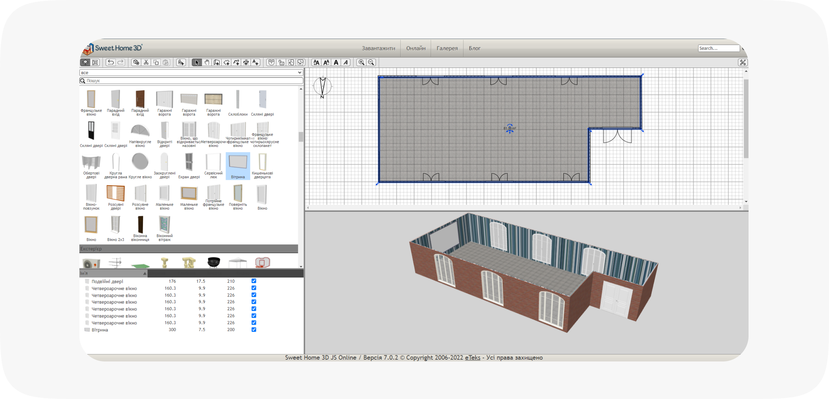Open the eTeks link in footer

(472, 358)
